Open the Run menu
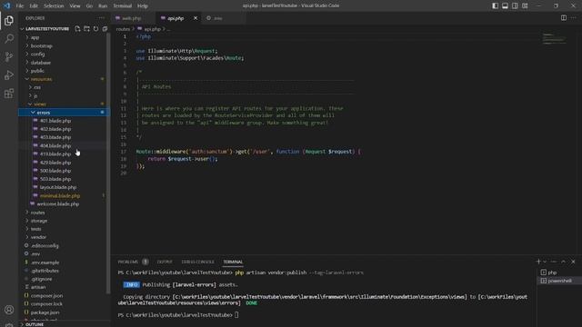The image size is (582, 327). 103,5
